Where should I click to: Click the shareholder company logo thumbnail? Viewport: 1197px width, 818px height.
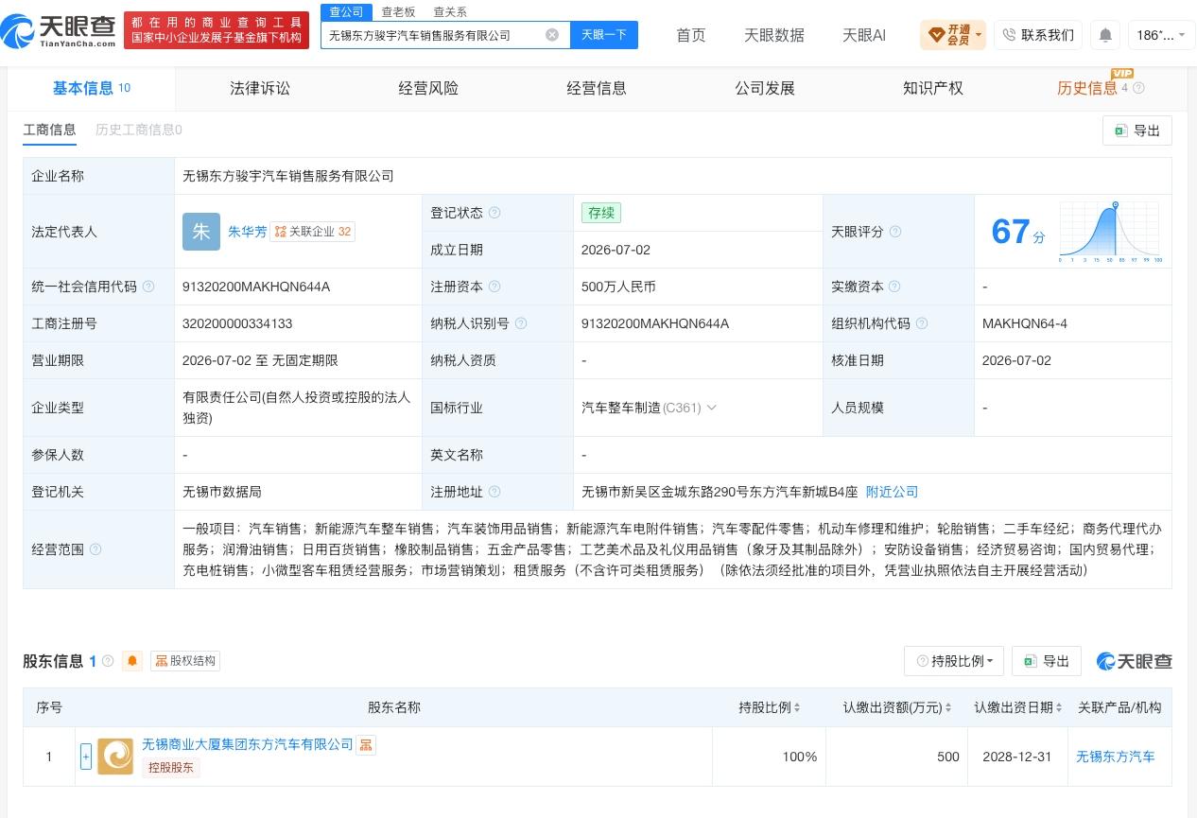click(x=115, y=757)
